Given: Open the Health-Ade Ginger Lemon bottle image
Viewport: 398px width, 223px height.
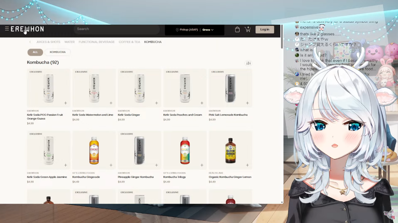Looking at the screenshot, I should (x=230, y=150).
